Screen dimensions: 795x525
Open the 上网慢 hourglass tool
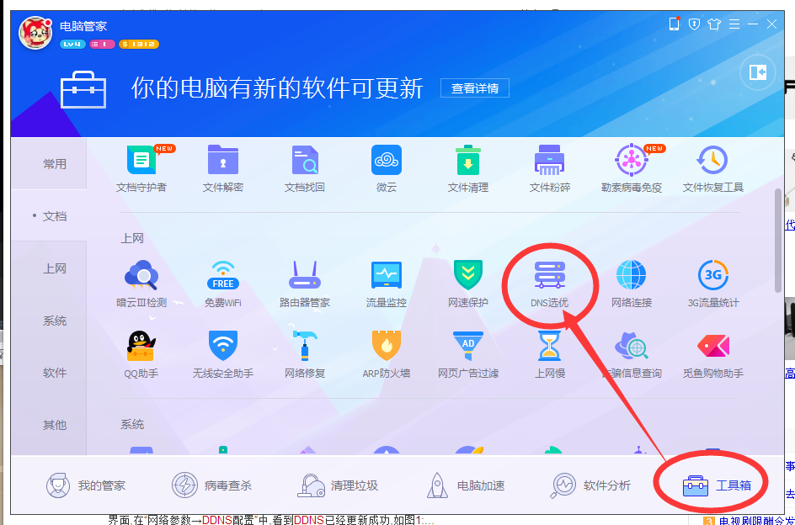pyautogui.click(x=550, y=354)
